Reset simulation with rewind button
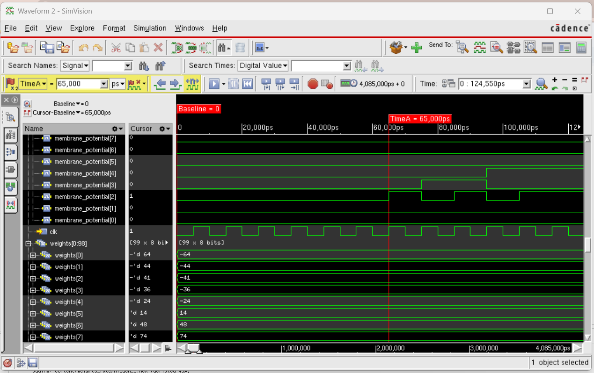Image resolution: width=594 pixels, height=373 pixels. [x=247, y=84]
